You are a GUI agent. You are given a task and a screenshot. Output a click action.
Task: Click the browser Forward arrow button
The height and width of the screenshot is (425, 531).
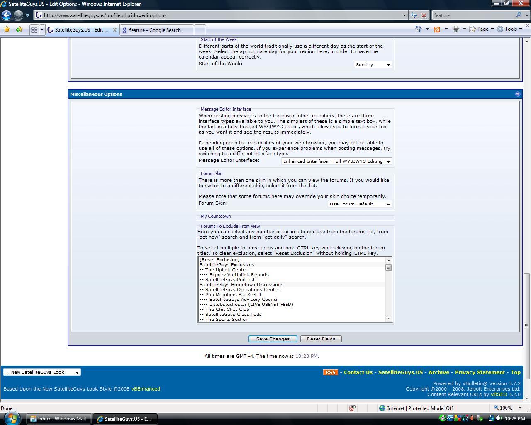pos(18,15)
